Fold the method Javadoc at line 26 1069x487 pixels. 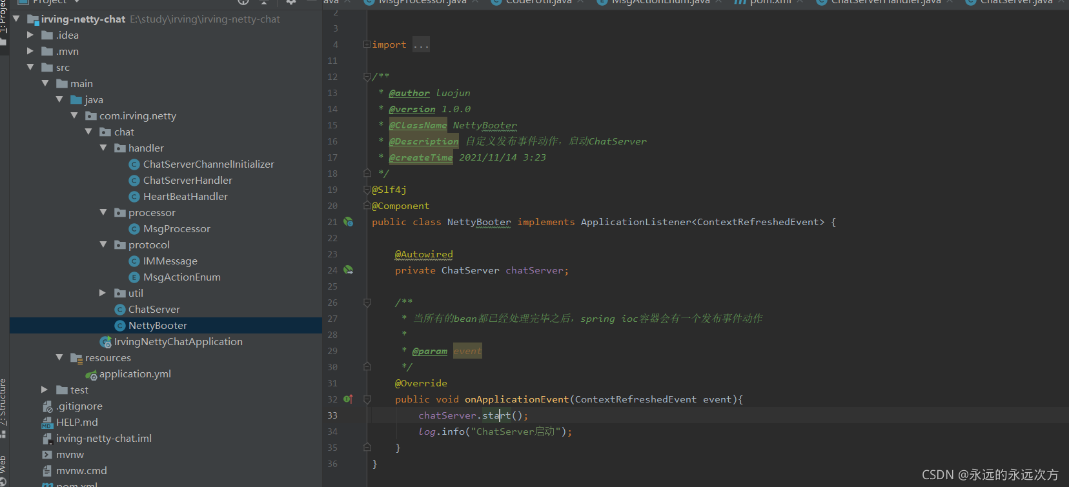click(x=367, y=303)
